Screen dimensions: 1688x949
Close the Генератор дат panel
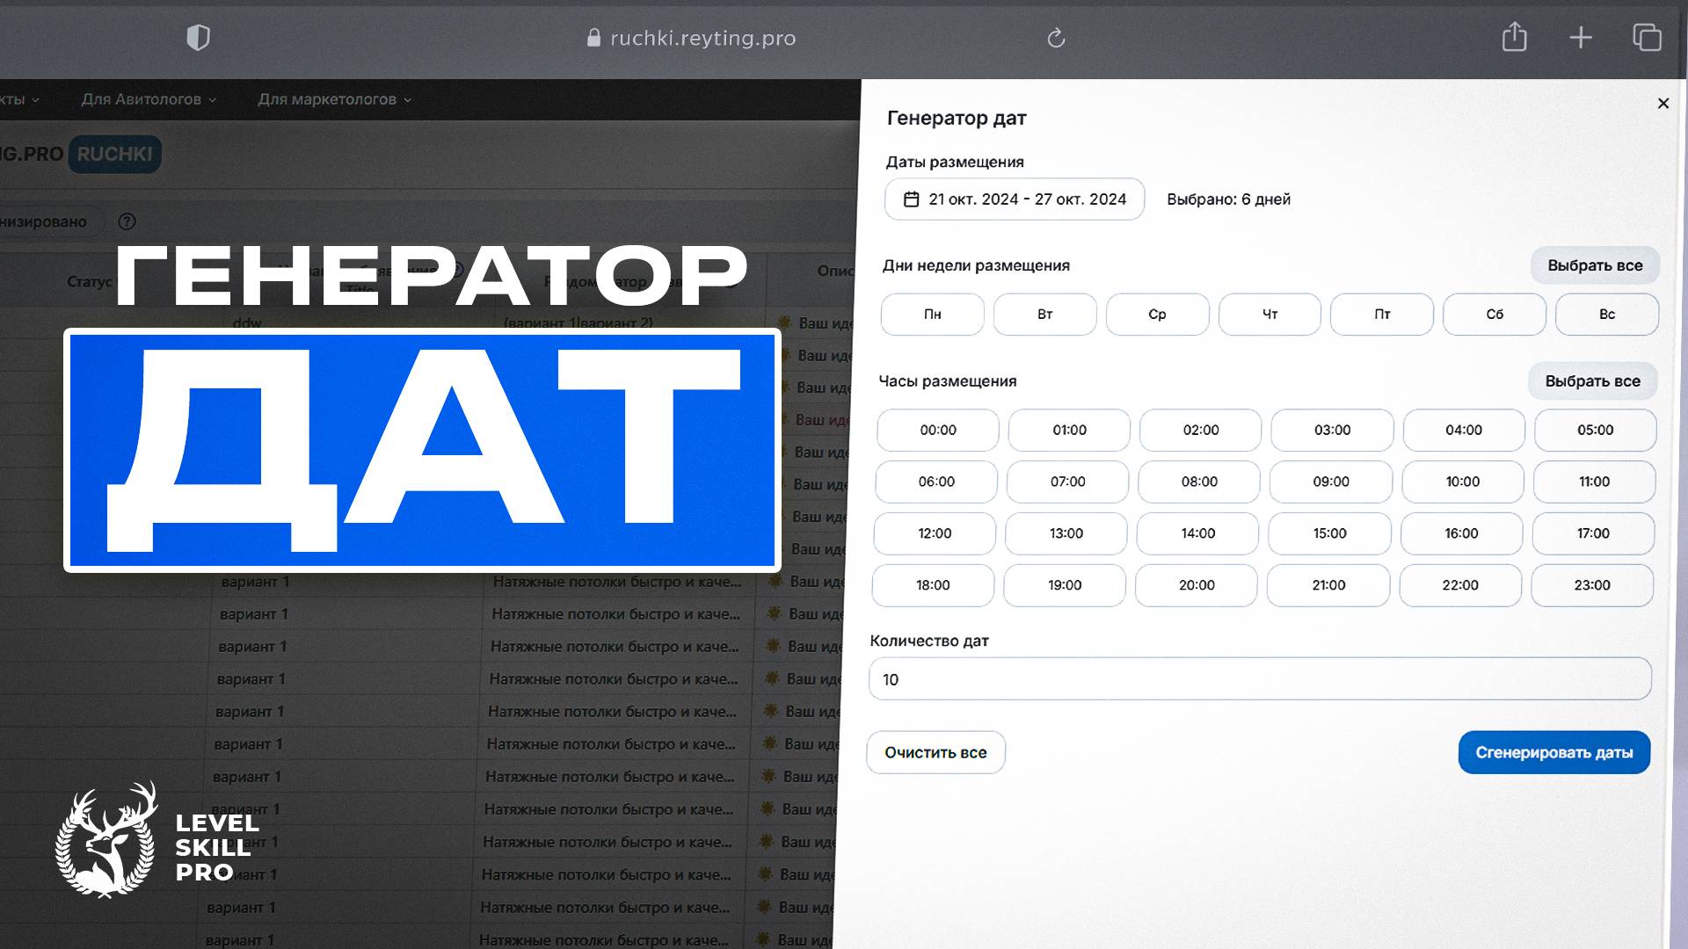click(1663, 103)
